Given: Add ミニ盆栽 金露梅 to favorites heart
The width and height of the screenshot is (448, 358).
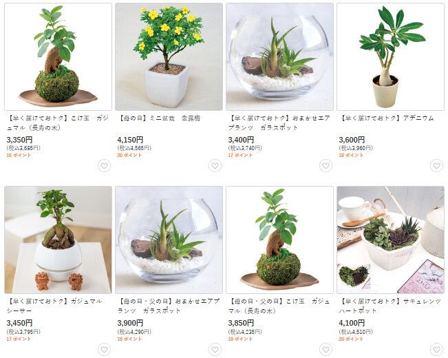Looking at the screenshot, I should pyautogui.click(x=215, y=166).
